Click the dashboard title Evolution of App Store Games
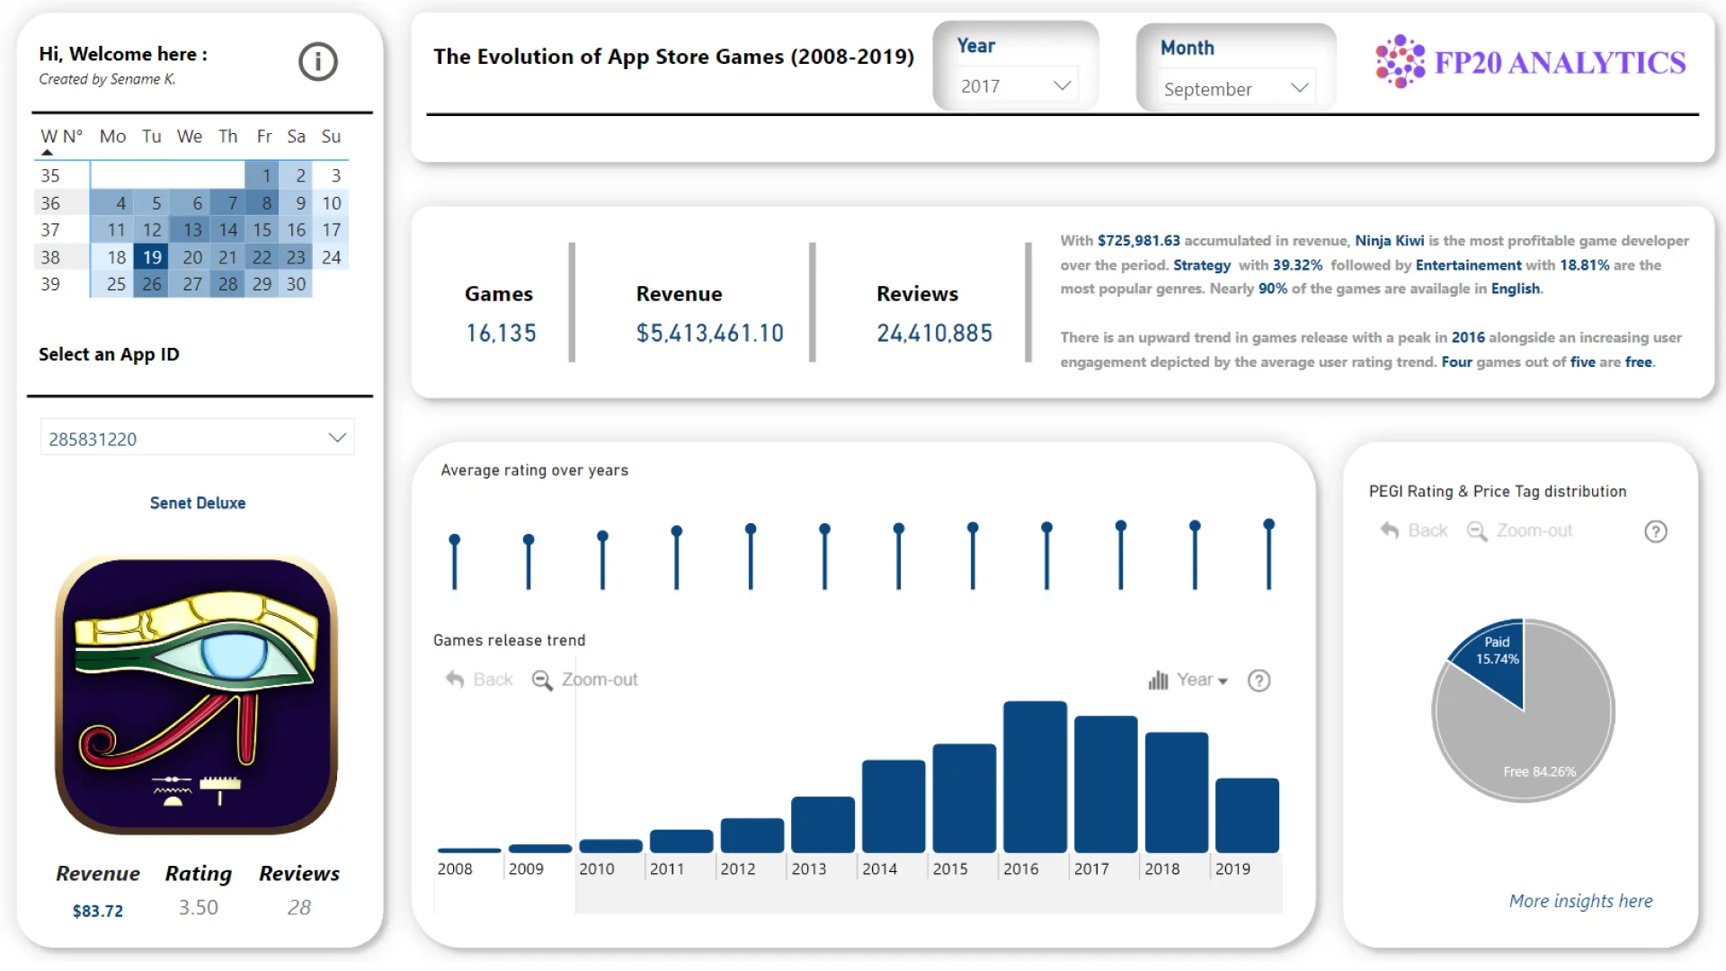The width and height of the screenshot is (1726, 971). [674, 57]
